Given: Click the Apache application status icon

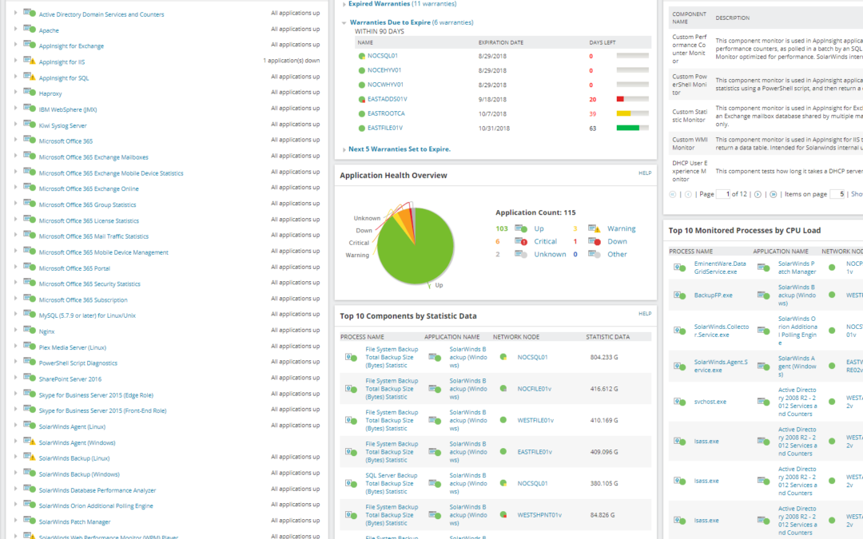Looking at the screenshot, I should (30, 29).
